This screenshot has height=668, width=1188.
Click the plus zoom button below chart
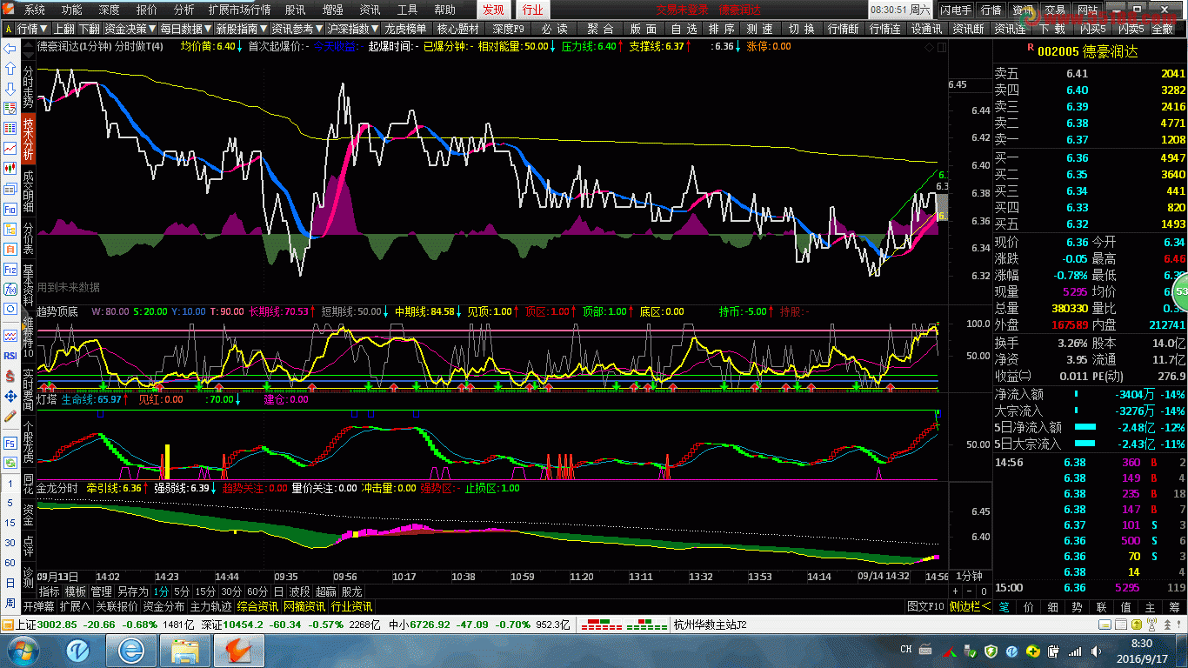[956, 591]
